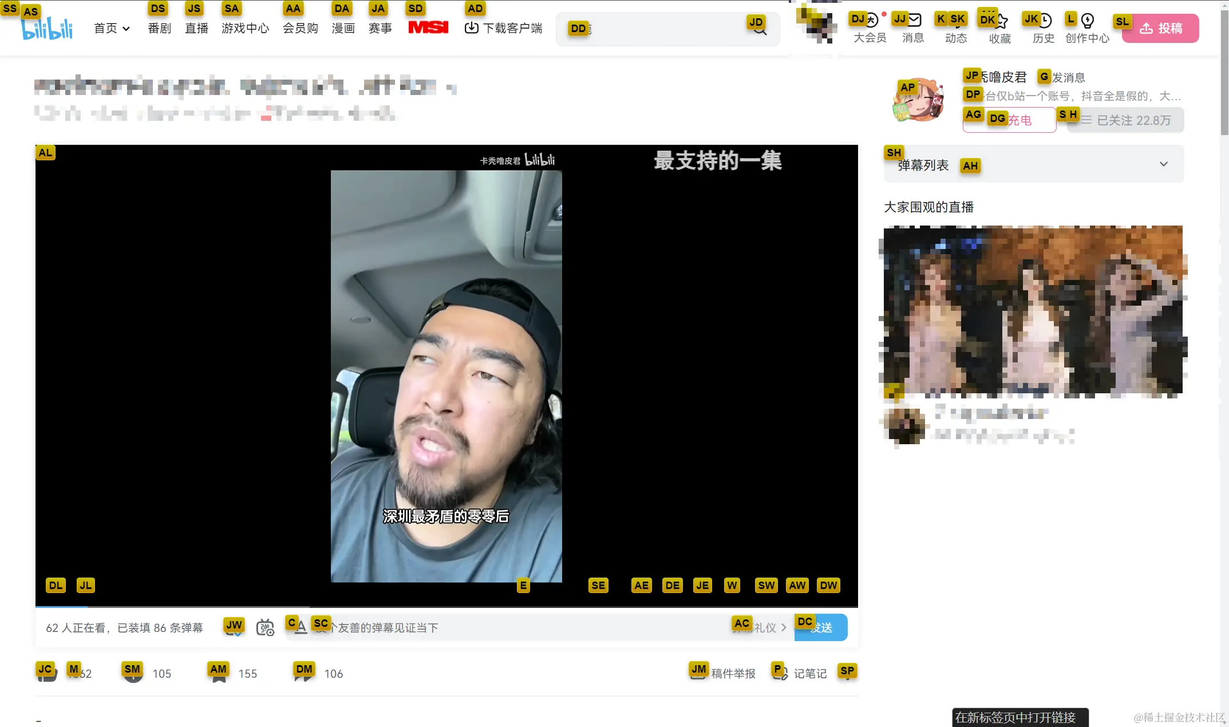The image size is (1229, 727).
Task: Expand the 首页 dropdown menu
Action: point(127,29)
